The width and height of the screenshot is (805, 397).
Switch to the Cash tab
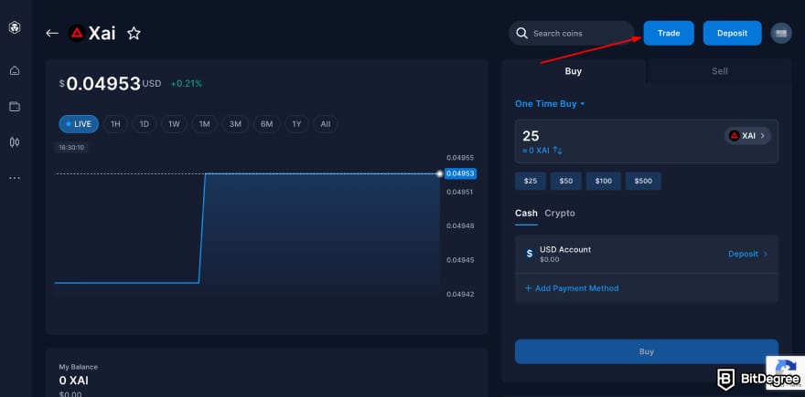pos(526,213)
